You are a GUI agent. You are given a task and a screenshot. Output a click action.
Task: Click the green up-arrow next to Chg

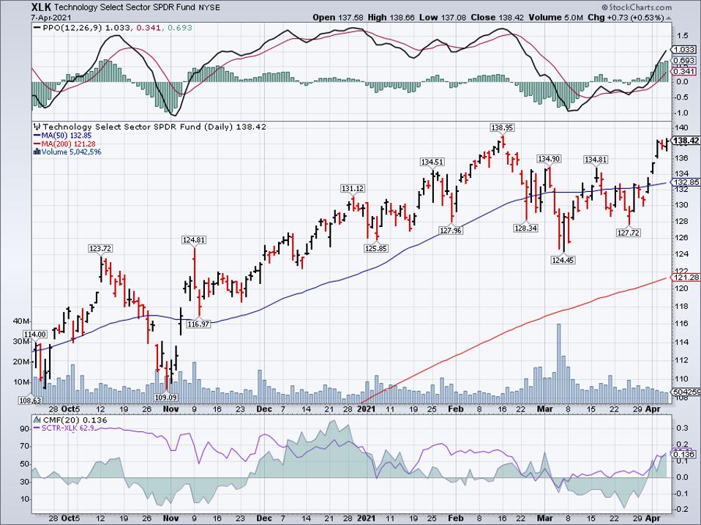pyautogui.click(x=669, y=18)
